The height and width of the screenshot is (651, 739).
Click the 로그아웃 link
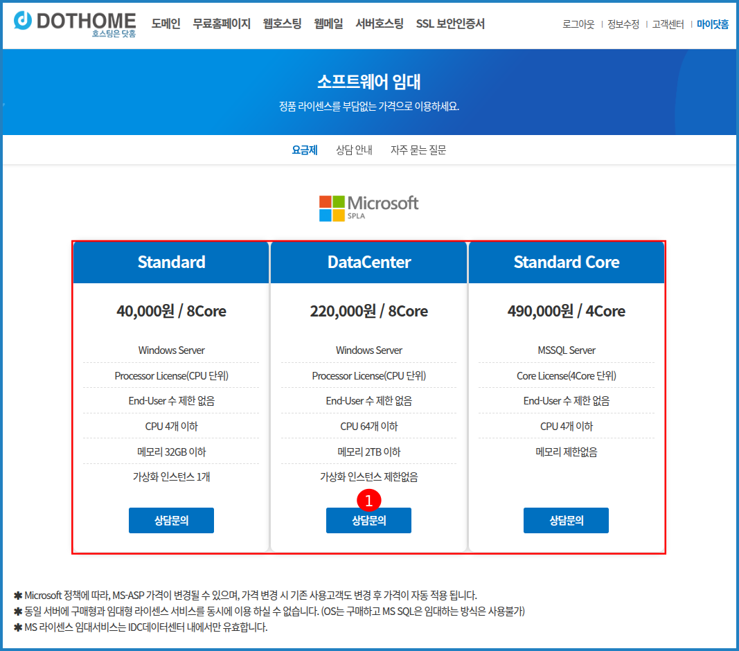pyautogui.click(x=578, y=25)
